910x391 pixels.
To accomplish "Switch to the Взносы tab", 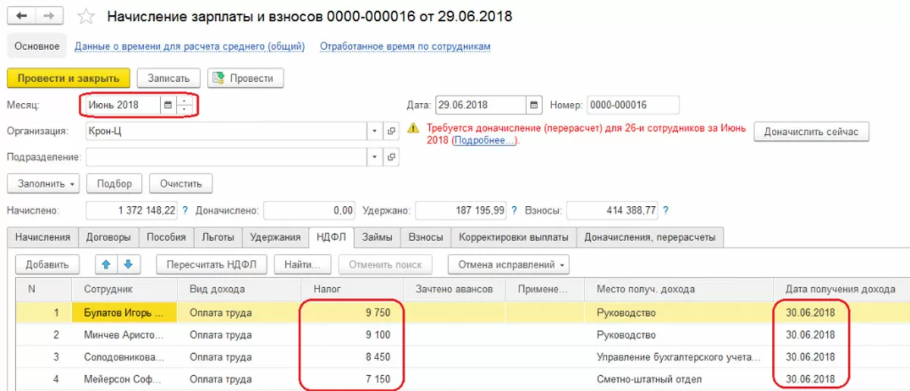I will tap(425, 237).
